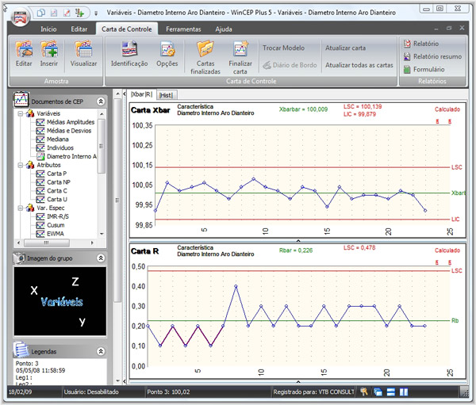Open the Visualizar sample icon

(x=83, y=49)
